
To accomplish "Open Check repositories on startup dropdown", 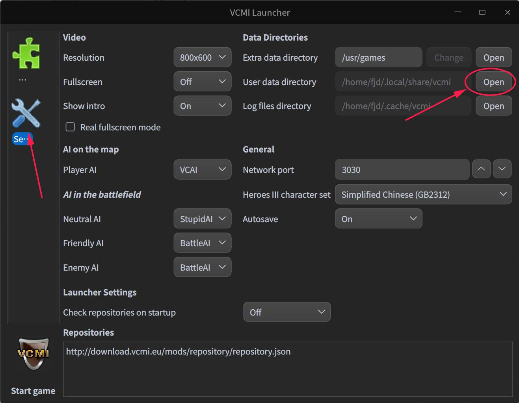I will tap(287, 312).
